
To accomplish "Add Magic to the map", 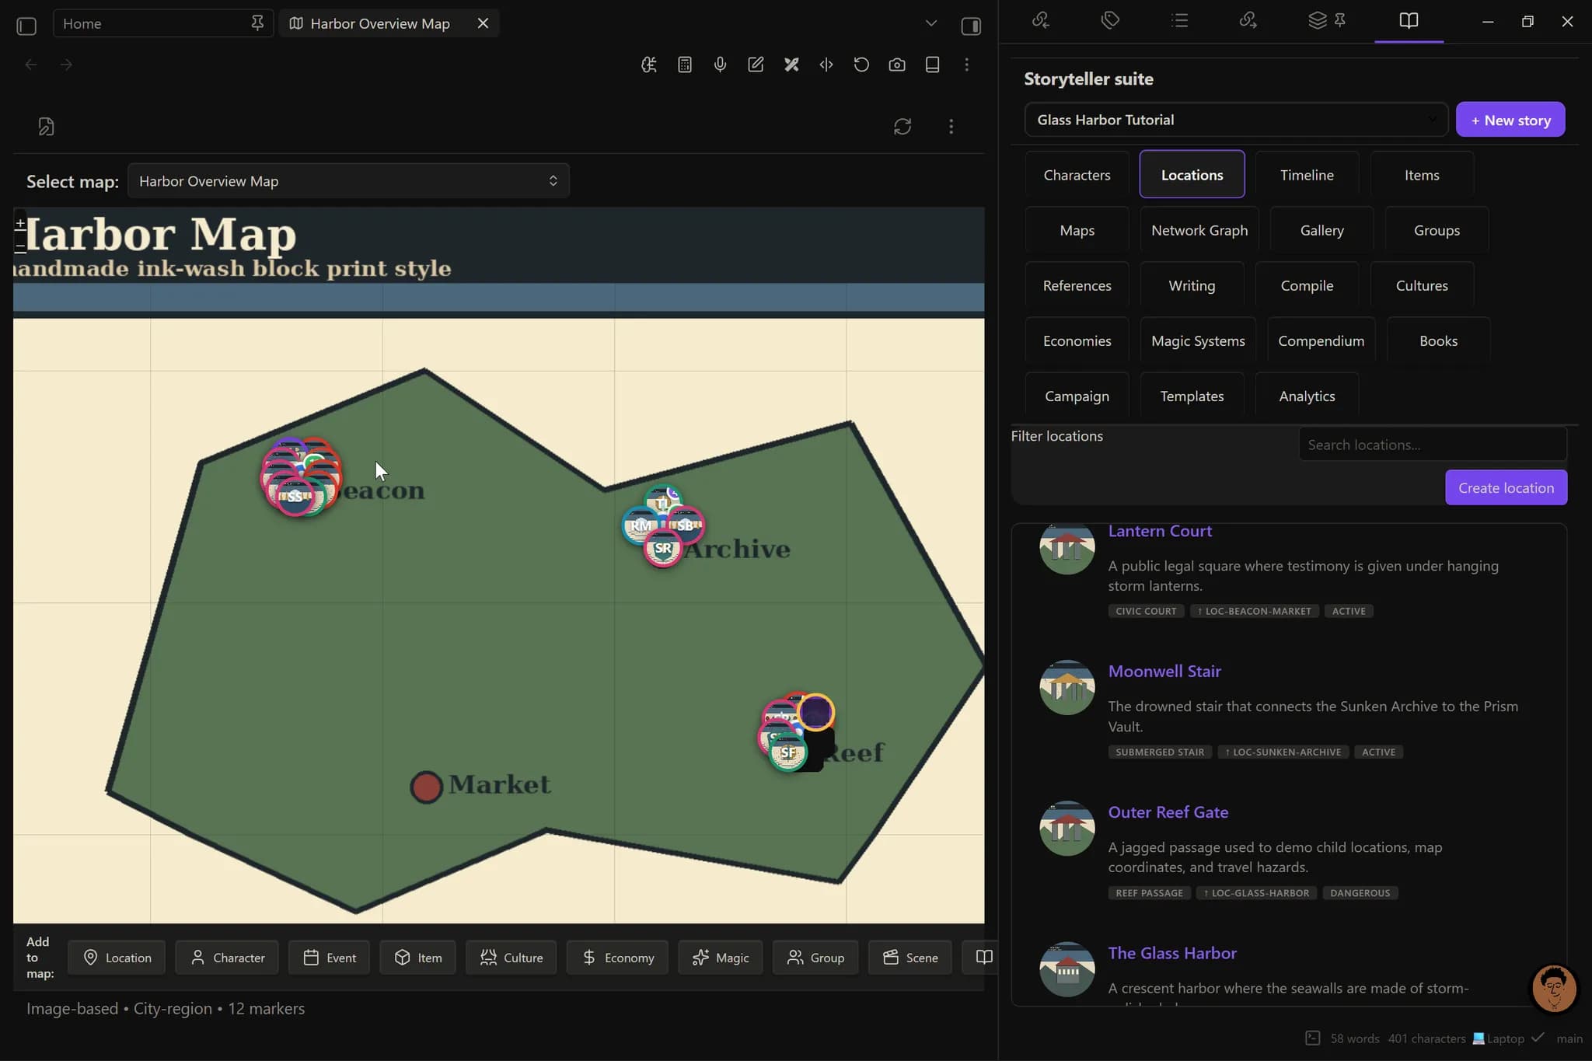I will pos(721,957).
